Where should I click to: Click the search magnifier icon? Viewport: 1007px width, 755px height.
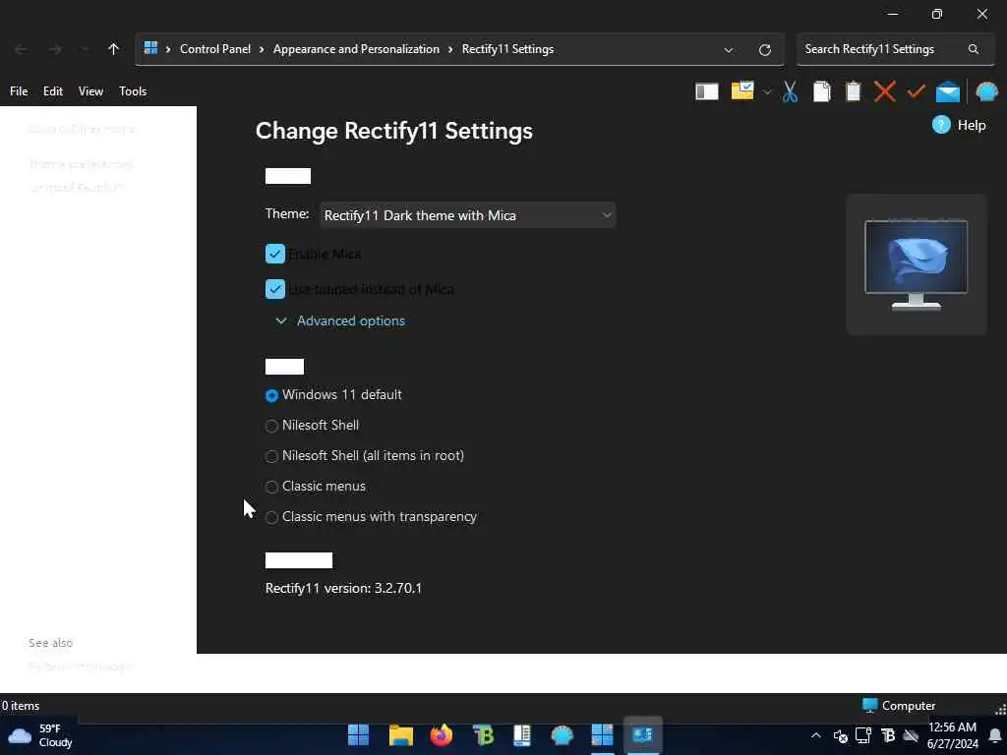(x=974, y=49)
